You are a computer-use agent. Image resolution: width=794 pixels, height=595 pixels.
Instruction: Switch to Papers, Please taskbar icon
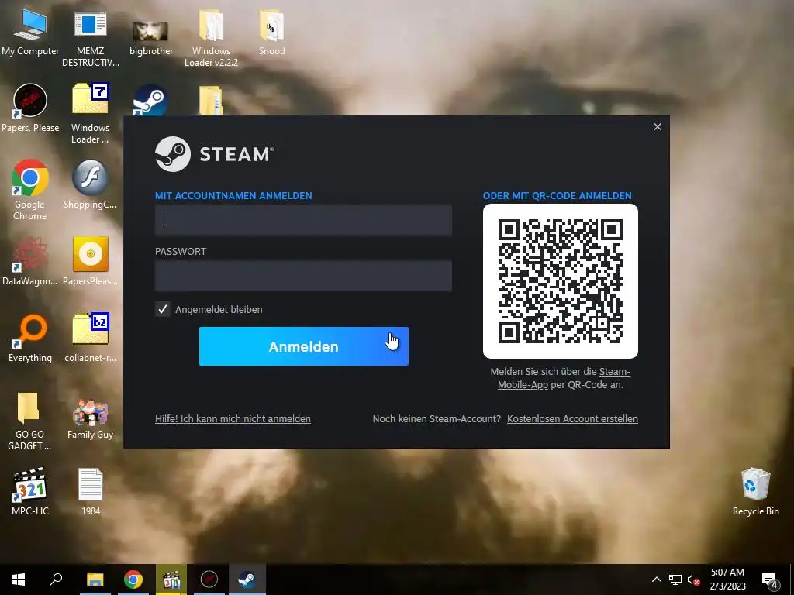[x=209, y=580]
